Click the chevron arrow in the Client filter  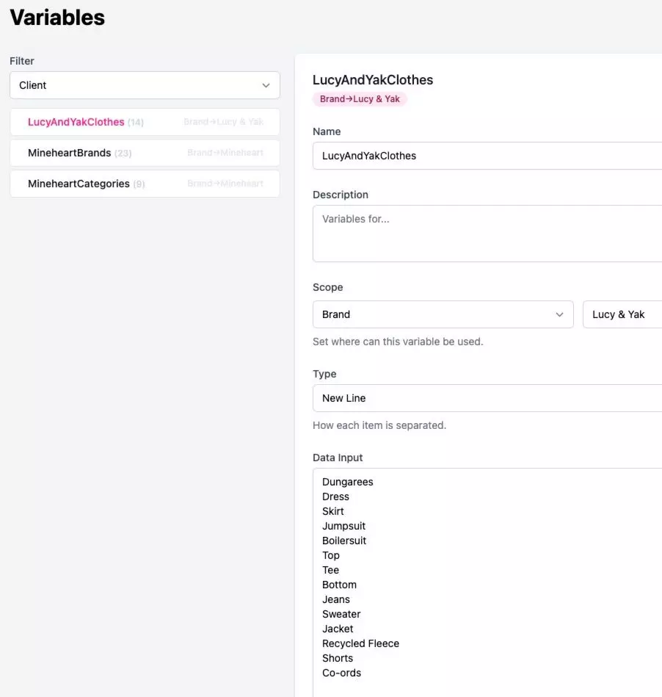click(266, 85)
